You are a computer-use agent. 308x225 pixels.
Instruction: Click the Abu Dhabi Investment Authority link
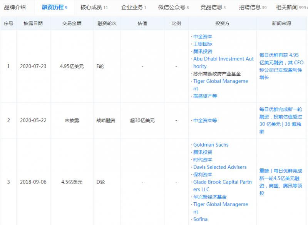tap(223, 59)
